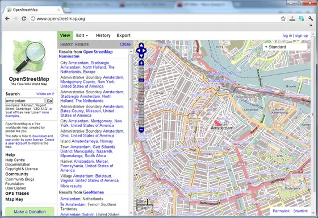Click the Permalink link
The width and height of the screenshot is (318, 218).
click(281, 211)
